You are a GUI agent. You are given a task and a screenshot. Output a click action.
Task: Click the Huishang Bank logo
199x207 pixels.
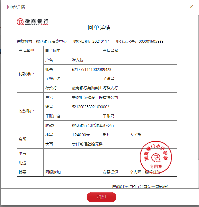point(33,22)
